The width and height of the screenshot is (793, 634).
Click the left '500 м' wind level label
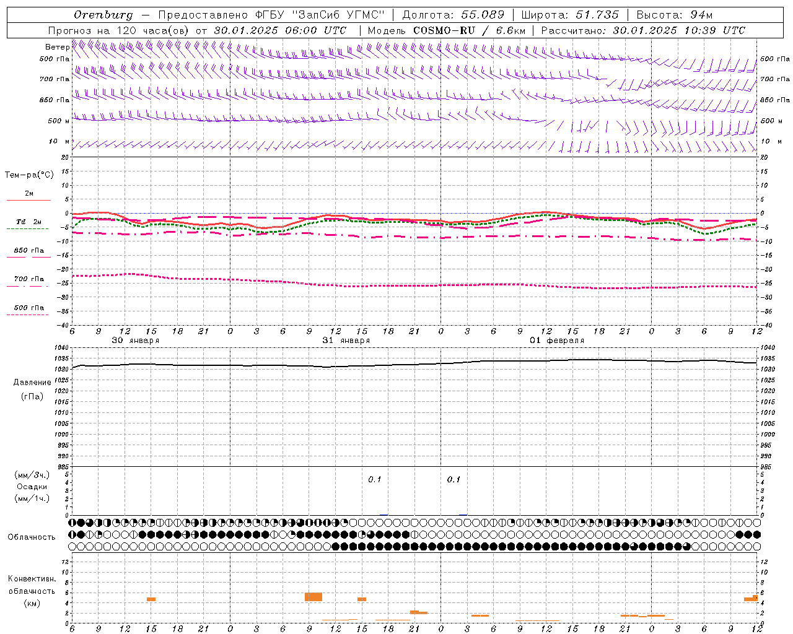tap(59, 121)
